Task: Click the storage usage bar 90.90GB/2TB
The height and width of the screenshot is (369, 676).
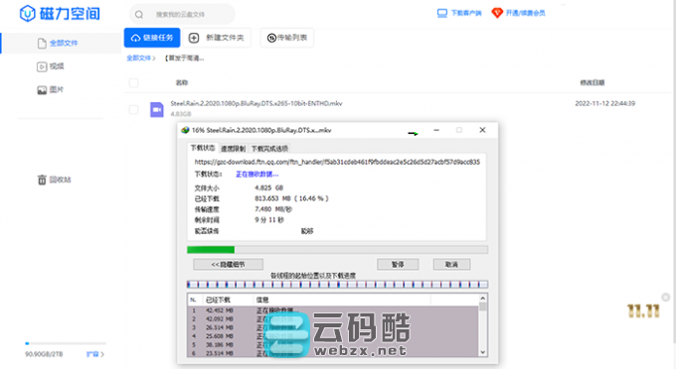Action: coord(65,343)
